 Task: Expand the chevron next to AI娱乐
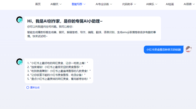point(156,4)
